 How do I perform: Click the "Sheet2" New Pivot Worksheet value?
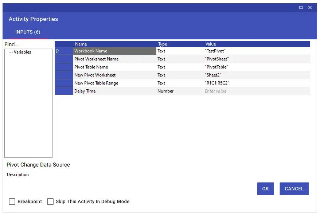(x=257, y=75)
